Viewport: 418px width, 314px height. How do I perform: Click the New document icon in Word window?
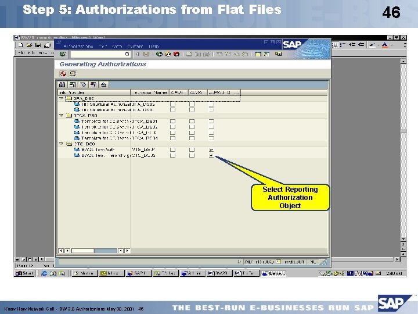(20, 45)
